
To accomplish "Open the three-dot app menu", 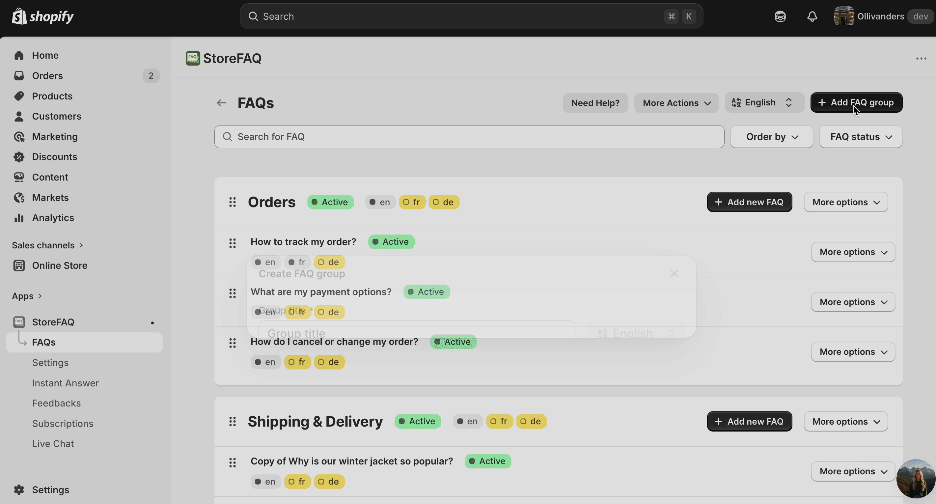I will 921,59.
